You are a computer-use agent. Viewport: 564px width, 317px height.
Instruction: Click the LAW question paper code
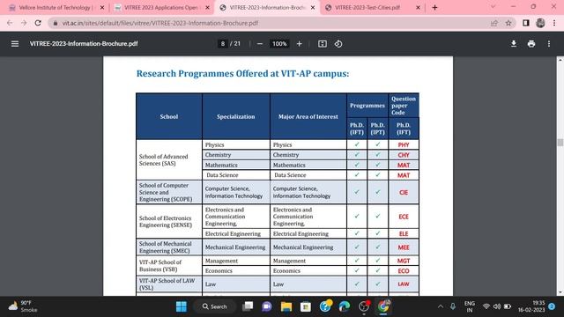click(x=404, y=284)
